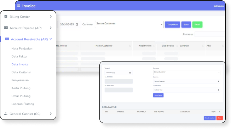The width and height of the screenshot is (231, 134).
Task: Click the NO. FAKTUR column header
Action: [x=142, y=112]
